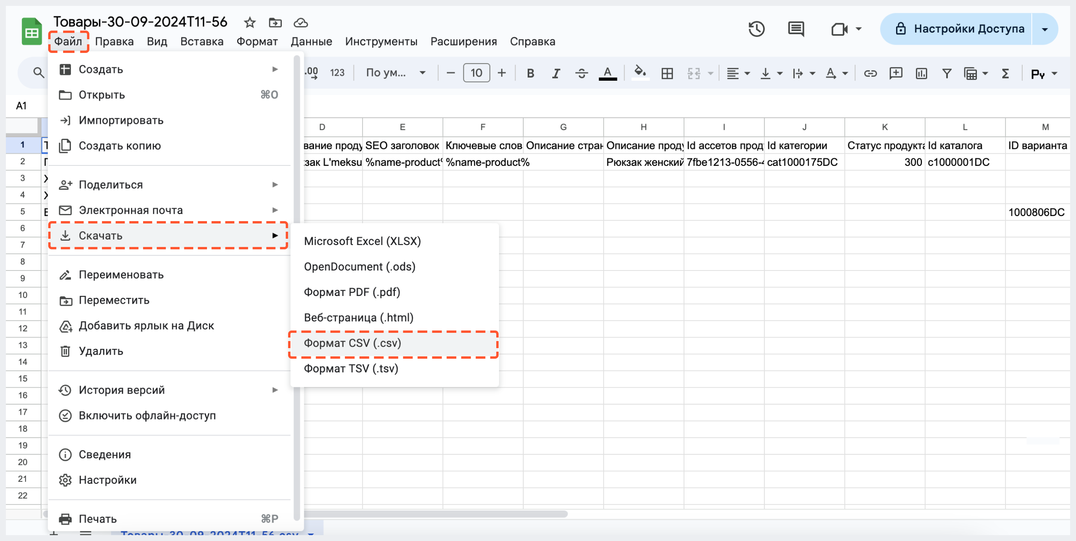
Task: Decrease font size with the minus button
Action: click(x=450, y=73)
